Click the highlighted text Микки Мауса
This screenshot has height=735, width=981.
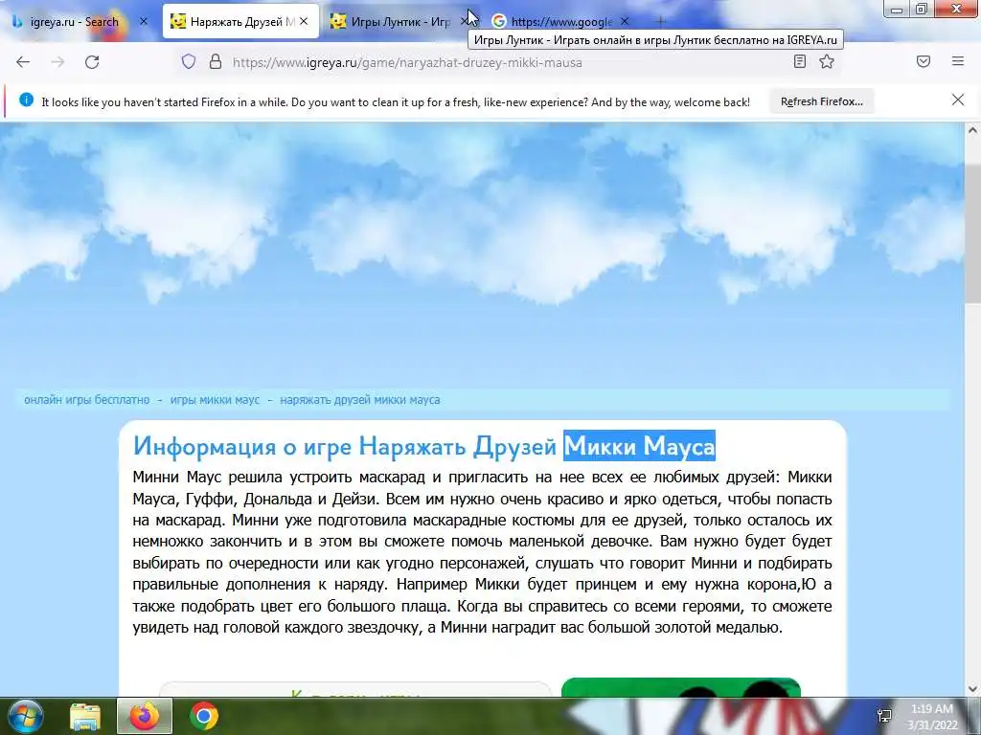click(x=639, y=446)
